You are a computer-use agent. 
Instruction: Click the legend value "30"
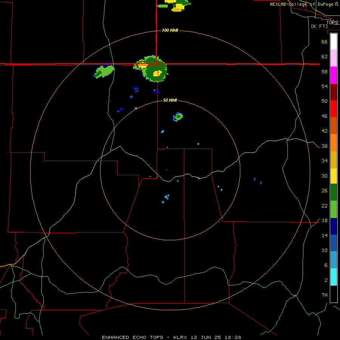click(325, 176)
